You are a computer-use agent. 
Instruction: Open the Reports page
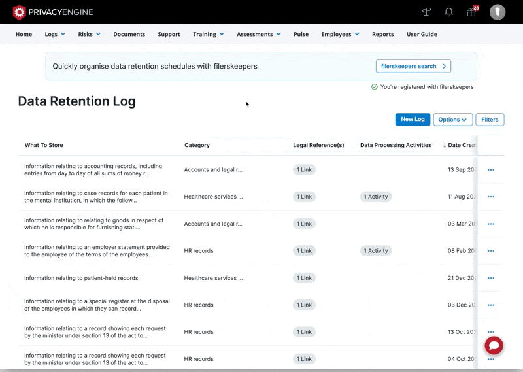382,34
